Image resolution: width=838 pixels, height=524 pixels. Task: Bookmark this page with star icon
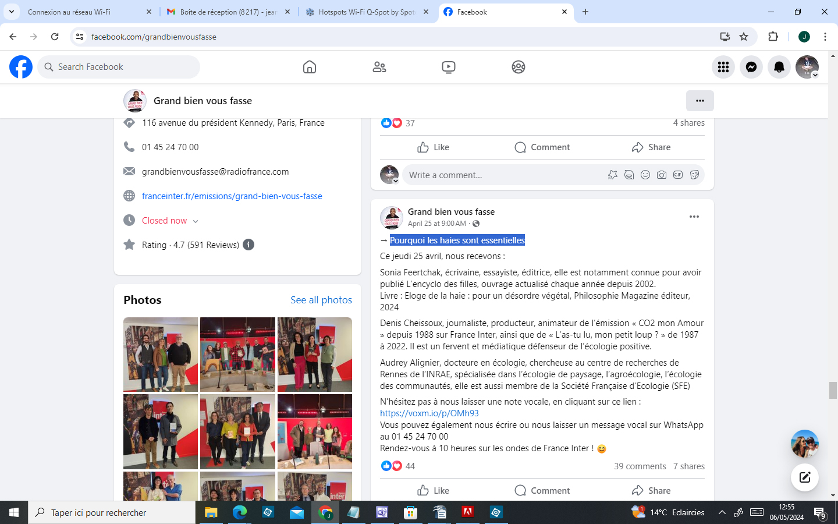click(x=744, y=37)
